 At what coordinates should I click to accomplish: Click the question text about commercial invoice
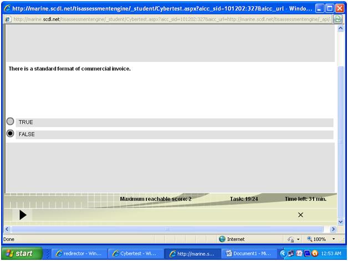pyautogui.click(x=69, y=69)
